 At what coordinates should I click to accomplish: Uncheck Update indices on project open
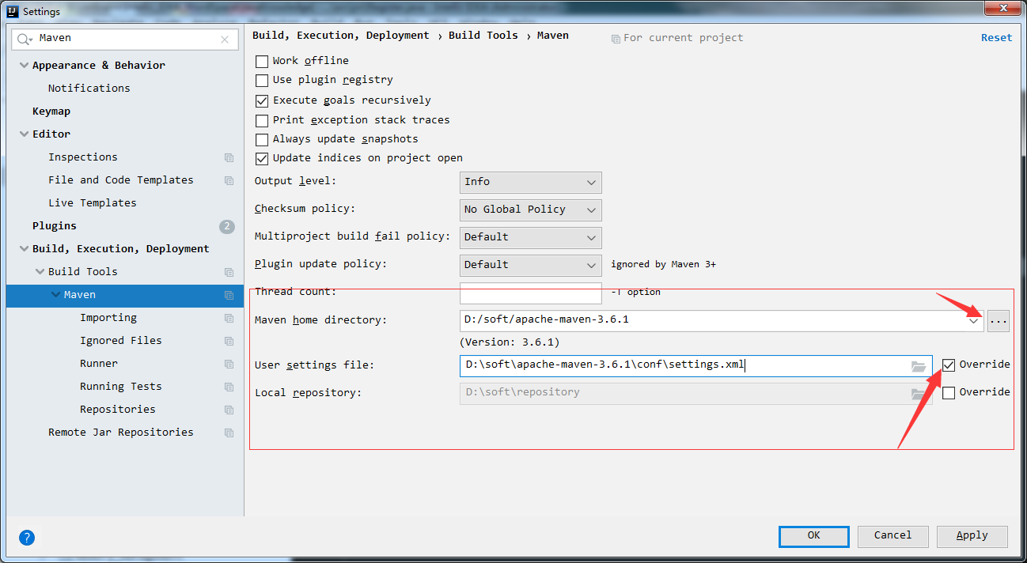coord(262,158)
